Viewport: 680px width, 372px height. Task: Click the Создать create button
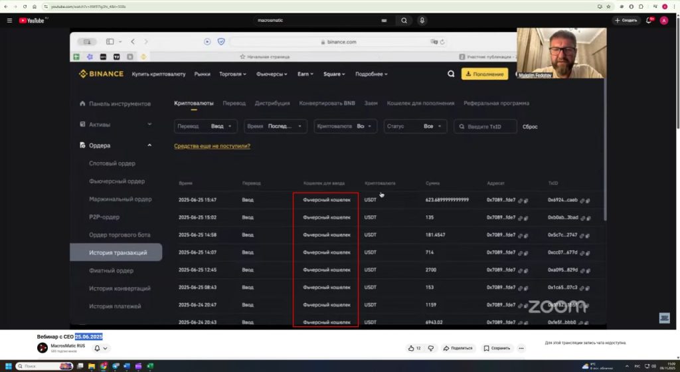coord(626,21)
